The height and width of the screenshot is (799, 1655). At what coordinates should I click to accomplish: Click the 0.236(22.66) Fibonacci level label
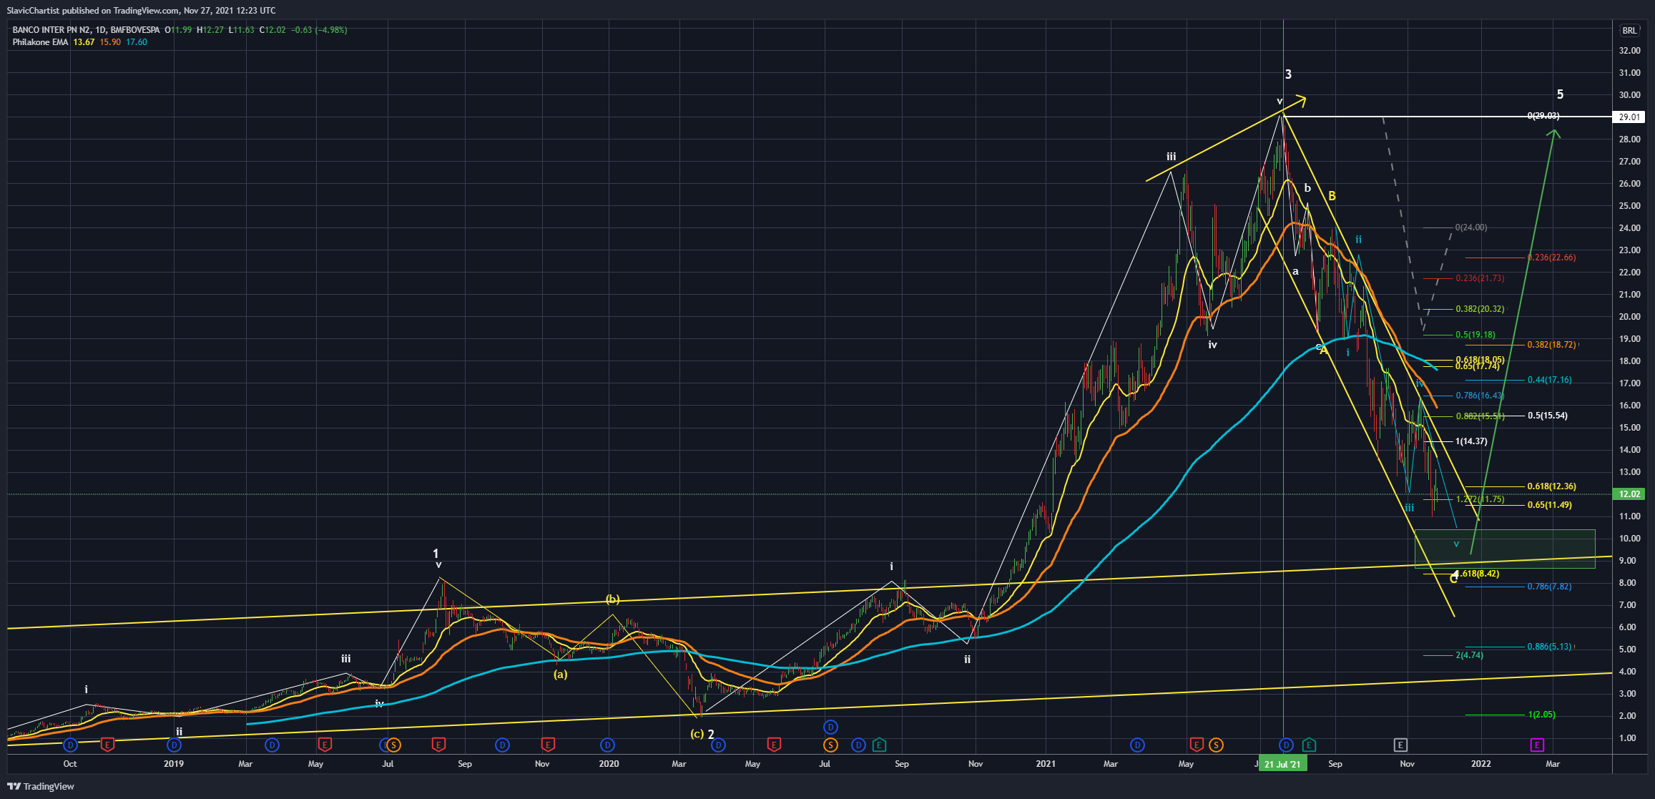pos(1551,258)
